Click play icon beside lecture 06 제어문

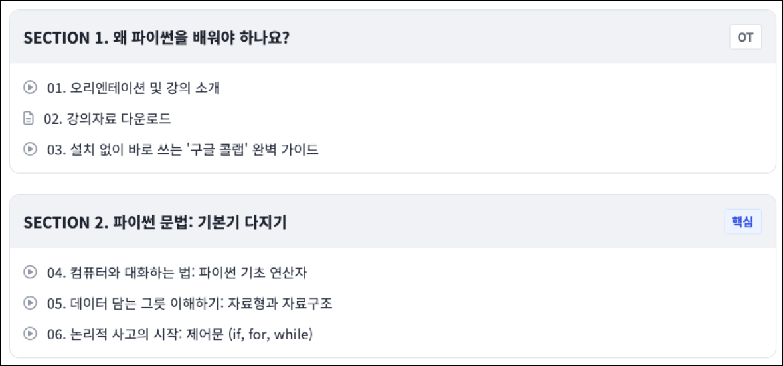pos(29,334)
